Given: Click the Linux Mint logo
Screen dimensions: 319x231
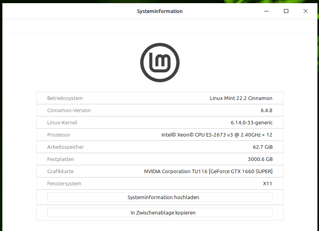Looking at the screenshot, I should coord(159,63).
